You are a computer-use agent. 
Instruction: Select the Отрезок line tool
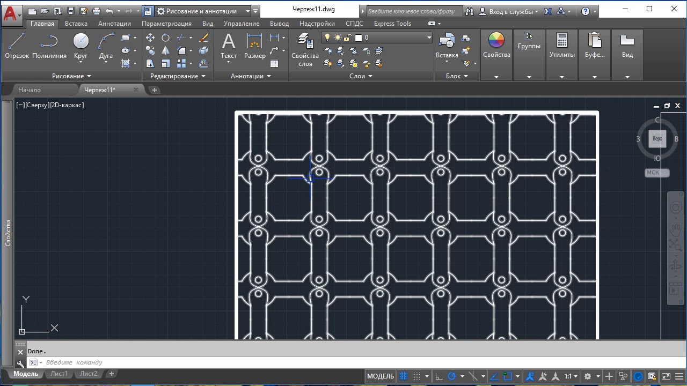[17, 46]
